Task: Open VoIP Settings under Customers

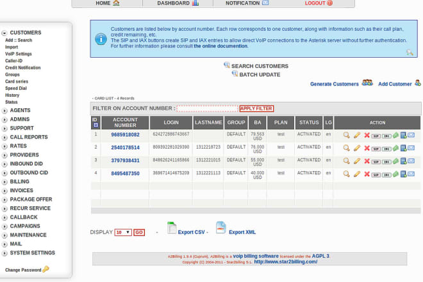Action: [x=19, y=54]
